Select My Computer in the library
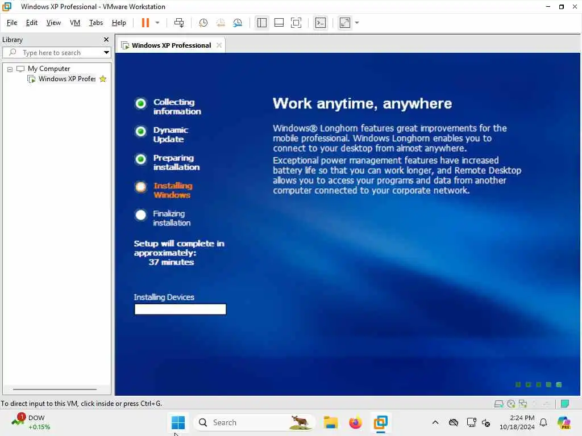582x436 pixels. pyautogui.click(x=49, y=69)
